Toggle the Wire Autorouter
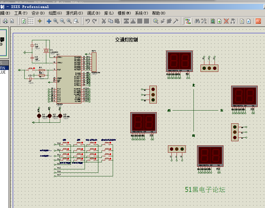 (188, 21)
